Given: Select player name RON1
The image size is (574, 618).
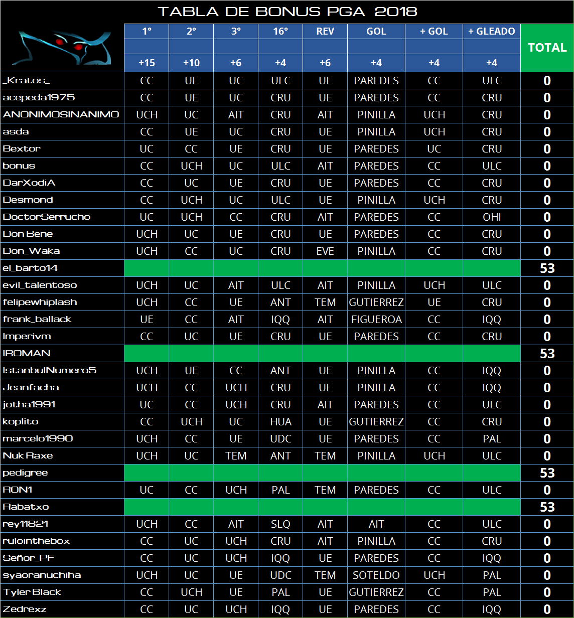Looking at the screenshot, I should point(18,490).
